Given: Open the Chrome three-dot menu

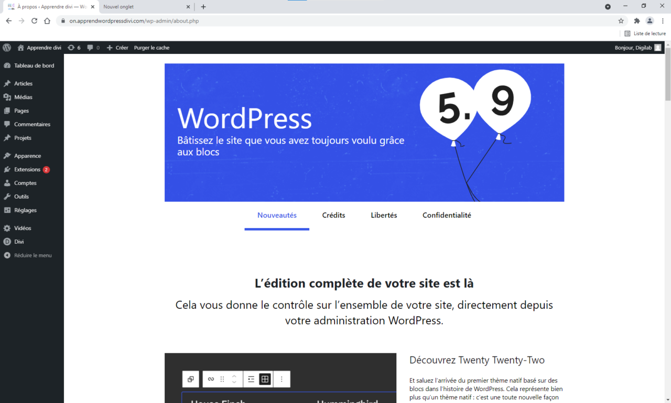Looking at the screenshot, I should tap(663, 21).
